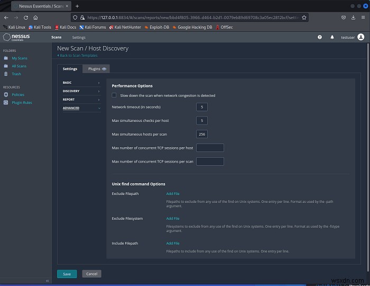The image size is (370, 286).
Task: Expand the DISCOVERY settings section
Action: click(x=81, y=91)
